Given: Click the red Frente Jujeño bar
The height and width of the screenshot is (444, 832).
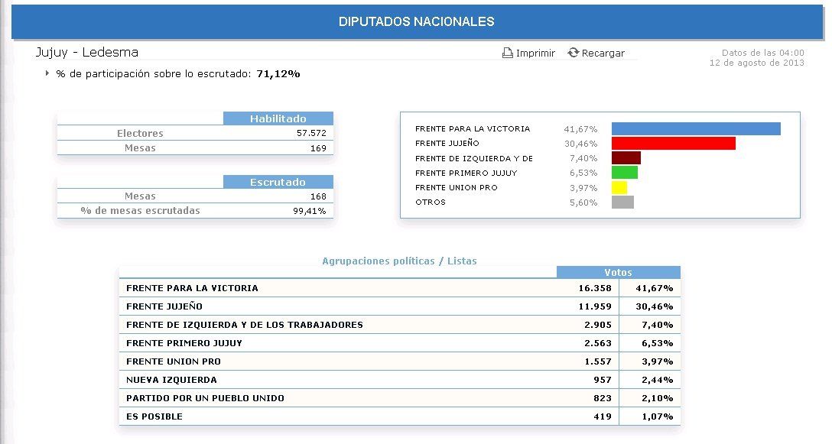Looking at the screenshot, I should click(x=673, y=143).
